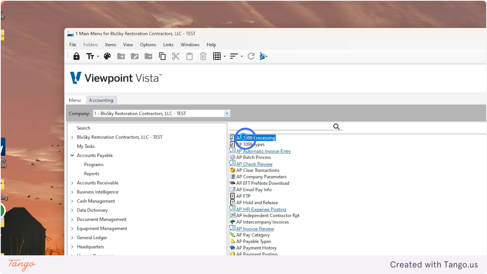Select Programs under Accounts Payable

94,164
